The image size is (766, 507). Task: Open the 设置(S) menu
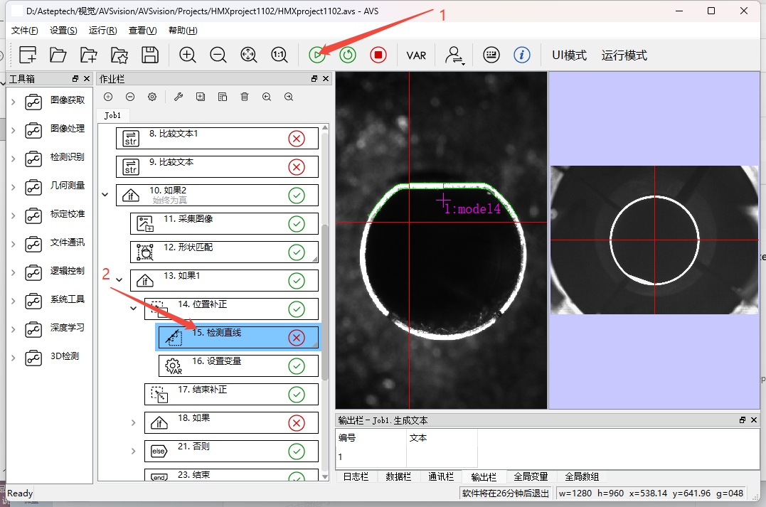63,31
